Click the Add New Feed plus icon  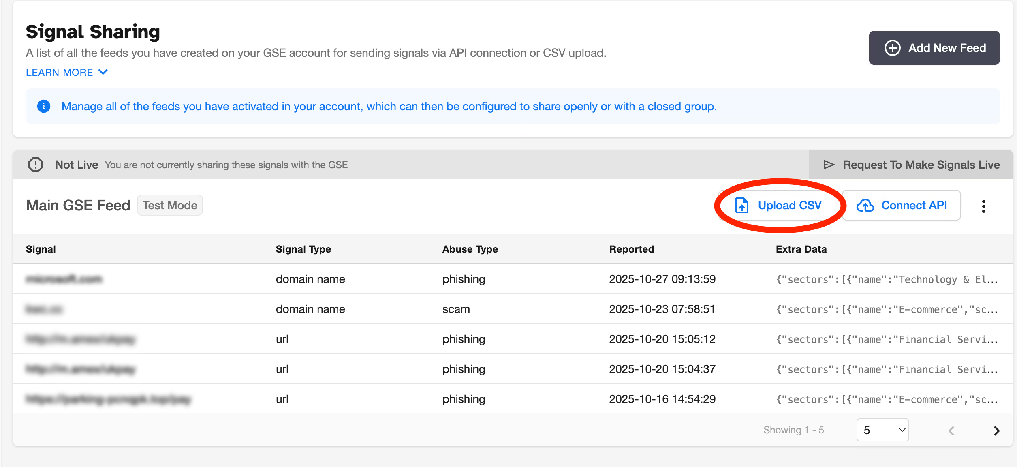click(x=892, y=48)
